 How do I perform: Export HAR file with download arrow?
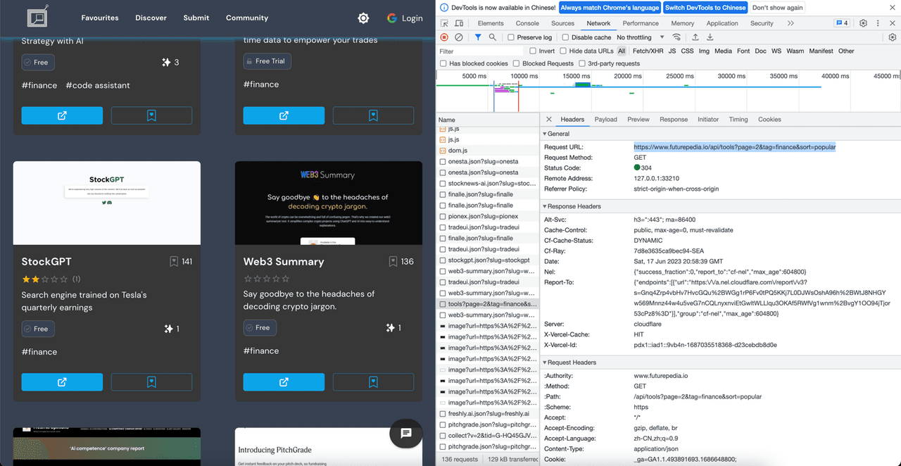(x=710, y=37)
